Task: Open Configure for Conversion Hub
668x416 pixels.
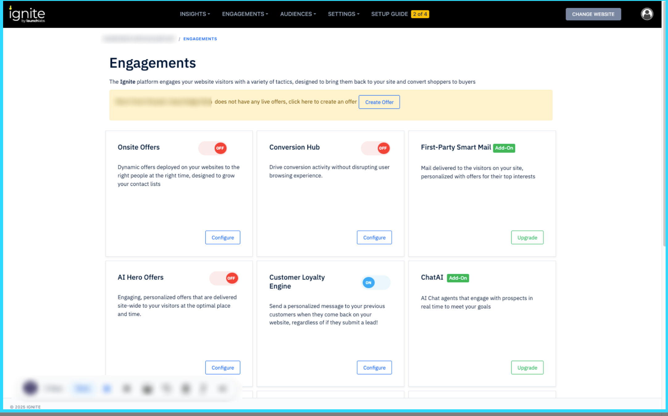Action: click(x=374, y=238)
